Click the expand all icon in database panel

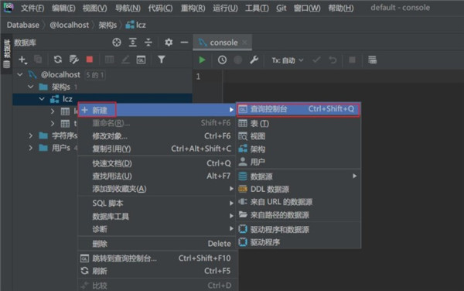pyautogui.click(x=132, y=43)
